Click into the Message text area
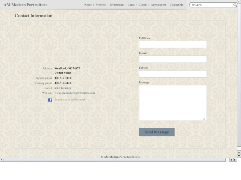 tap(173, 103)
